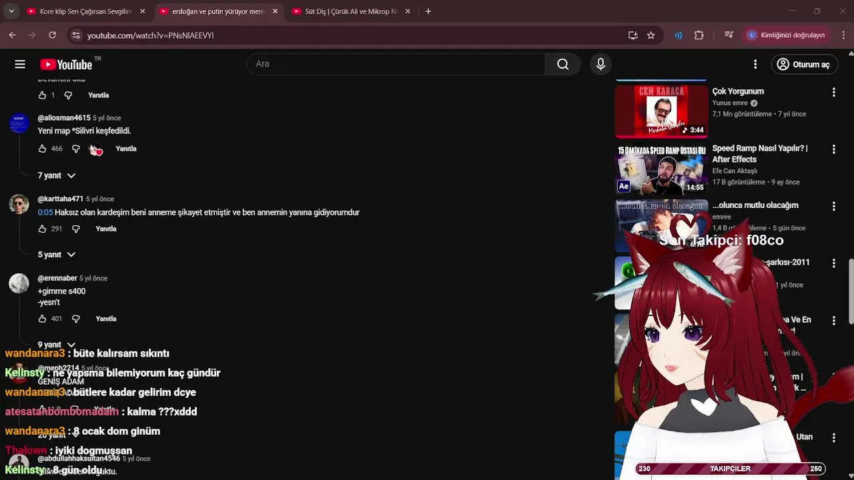The width and height of the screenshot is (854, 480).
Task: Like the karttaha471 comment
Action: coord(42,229)
